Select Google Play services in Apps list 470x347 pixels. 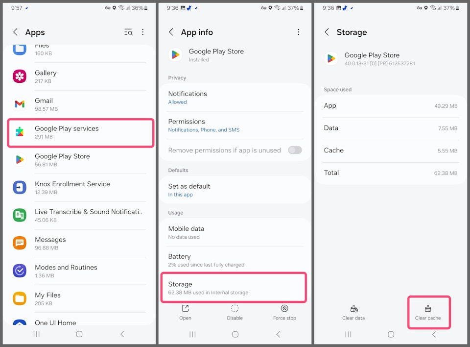coord(81,132)
